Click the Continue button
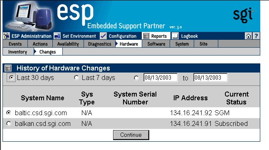 pyautogui.click(x=131, y=135)
